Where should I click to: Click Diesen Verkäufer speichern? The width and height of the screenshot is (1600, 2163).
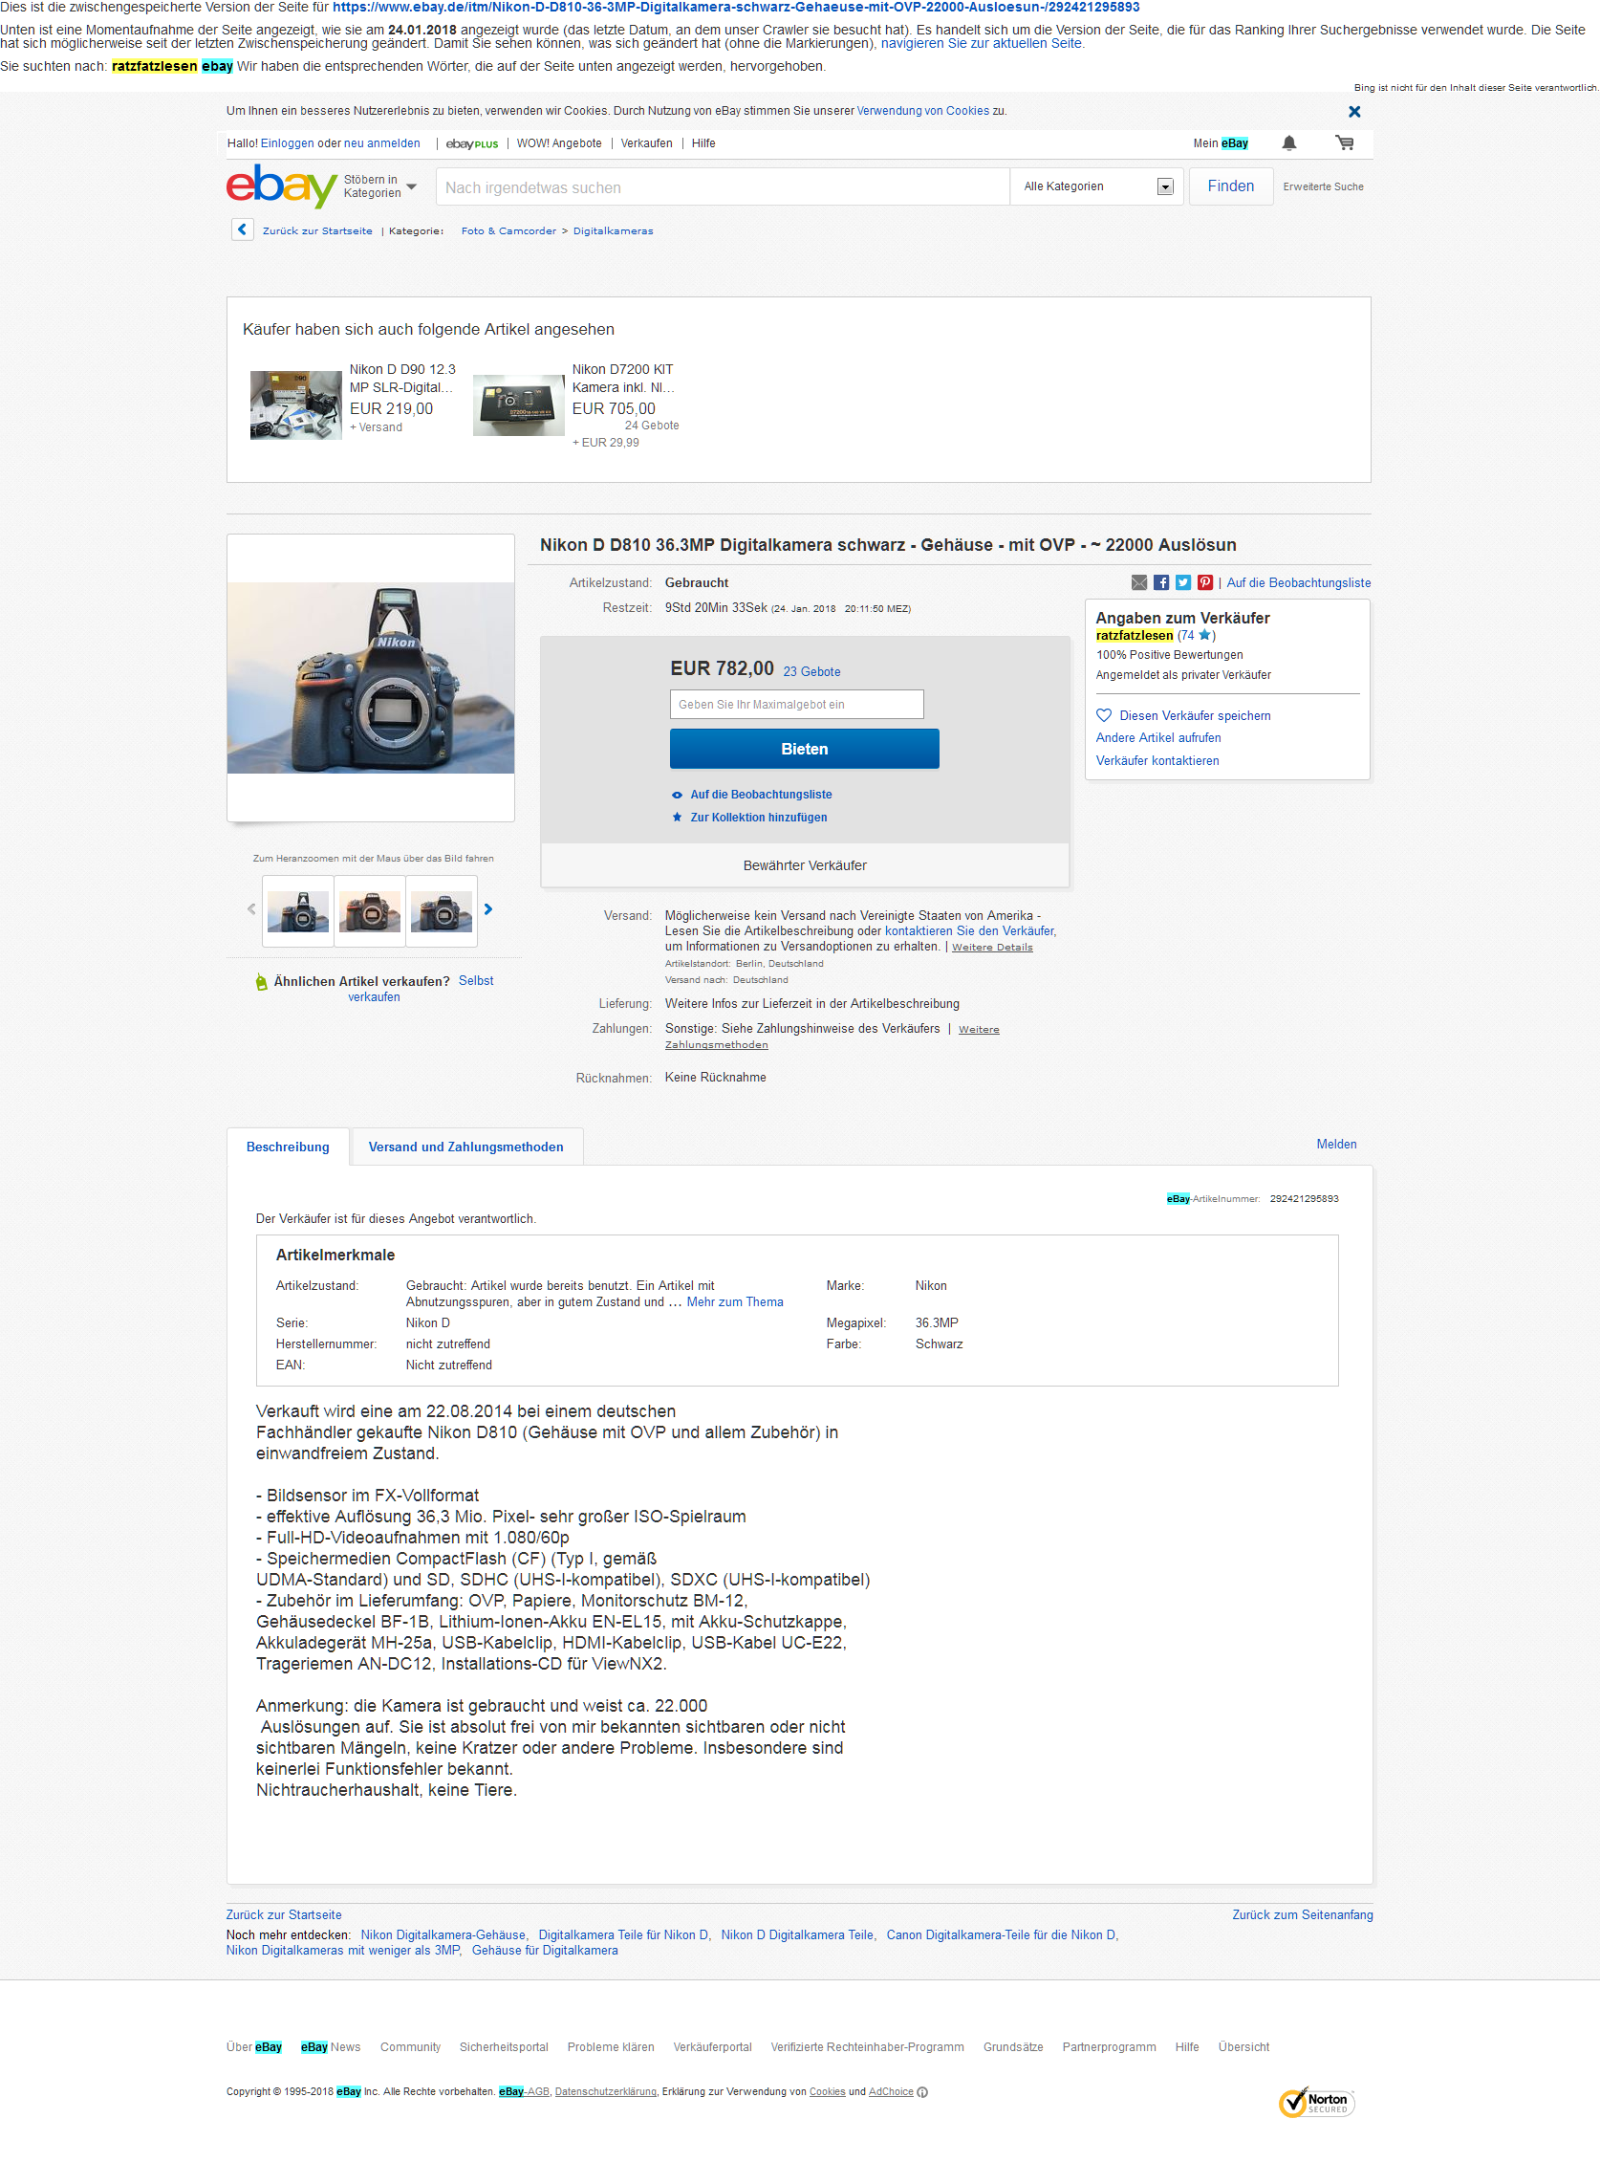click(1194, 716)
